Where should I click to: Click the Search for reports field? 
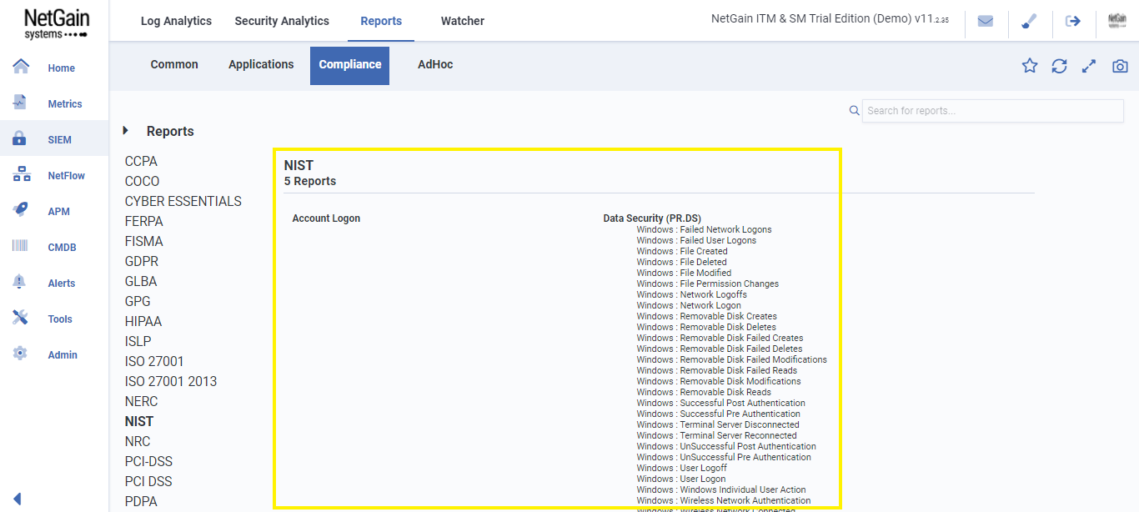click(992, 111)
